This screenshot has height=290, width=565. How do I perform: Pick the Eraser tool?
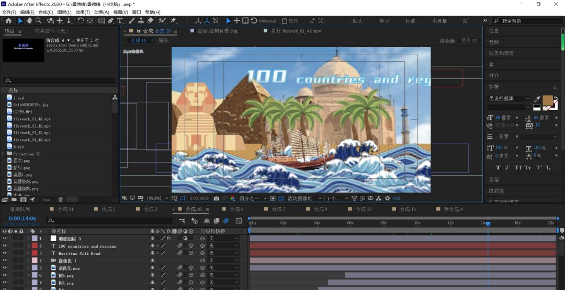pyautogui.click(x=151, y=21)
